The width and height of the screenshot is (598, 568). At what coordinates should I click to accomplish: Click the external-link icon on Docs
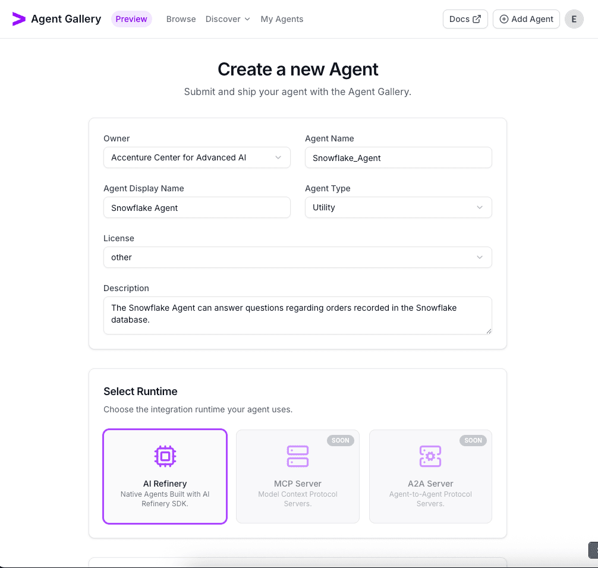click(476, 18)
